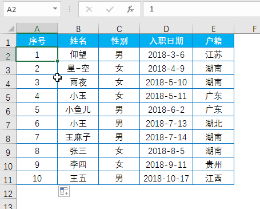The width and height of the screenshot is (260, 209).
Task: Click the Select All corner triangle
Action: coord(11,29)
